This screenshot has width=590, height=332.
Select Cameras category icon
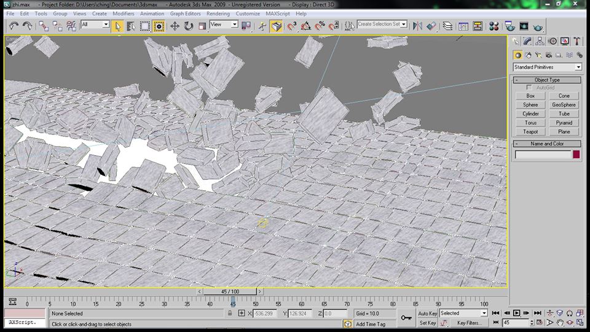click(x=549, y=55)
